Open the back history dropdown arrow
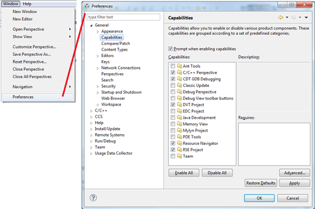Image resolution: width=315 pixels, height=209 pixels. click(287, 18)
